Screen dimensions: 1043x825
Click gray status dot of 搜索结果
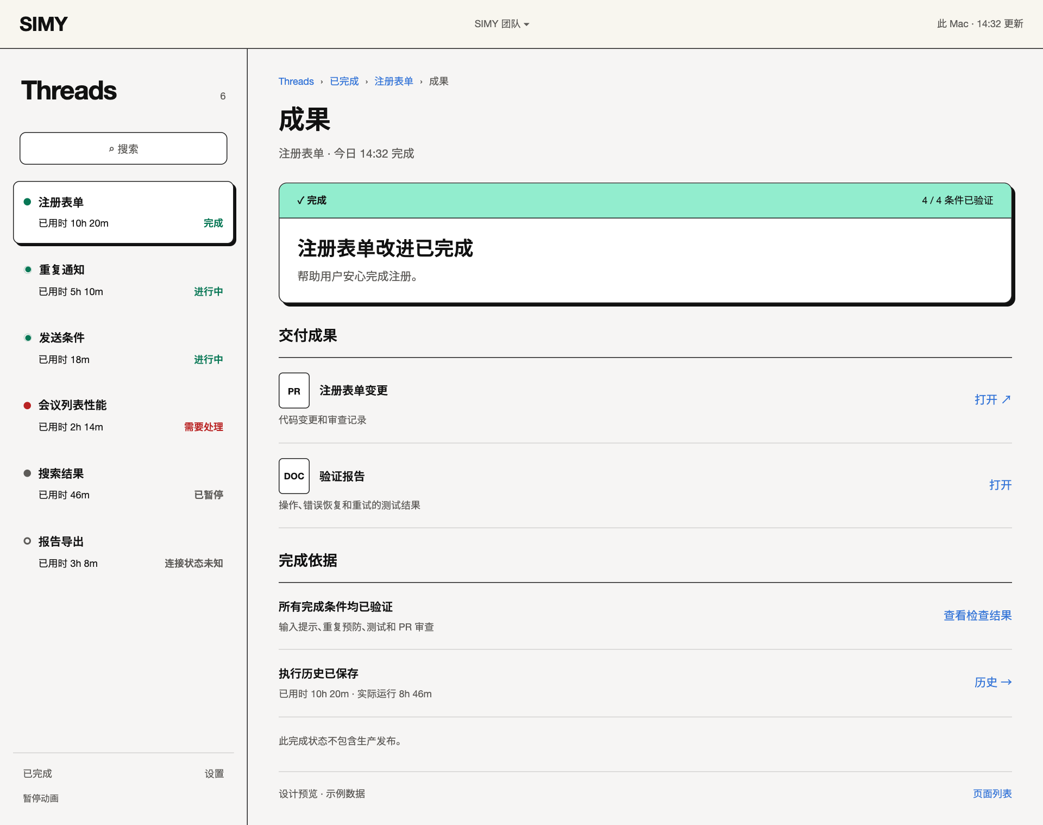click(x=27, y=473)
